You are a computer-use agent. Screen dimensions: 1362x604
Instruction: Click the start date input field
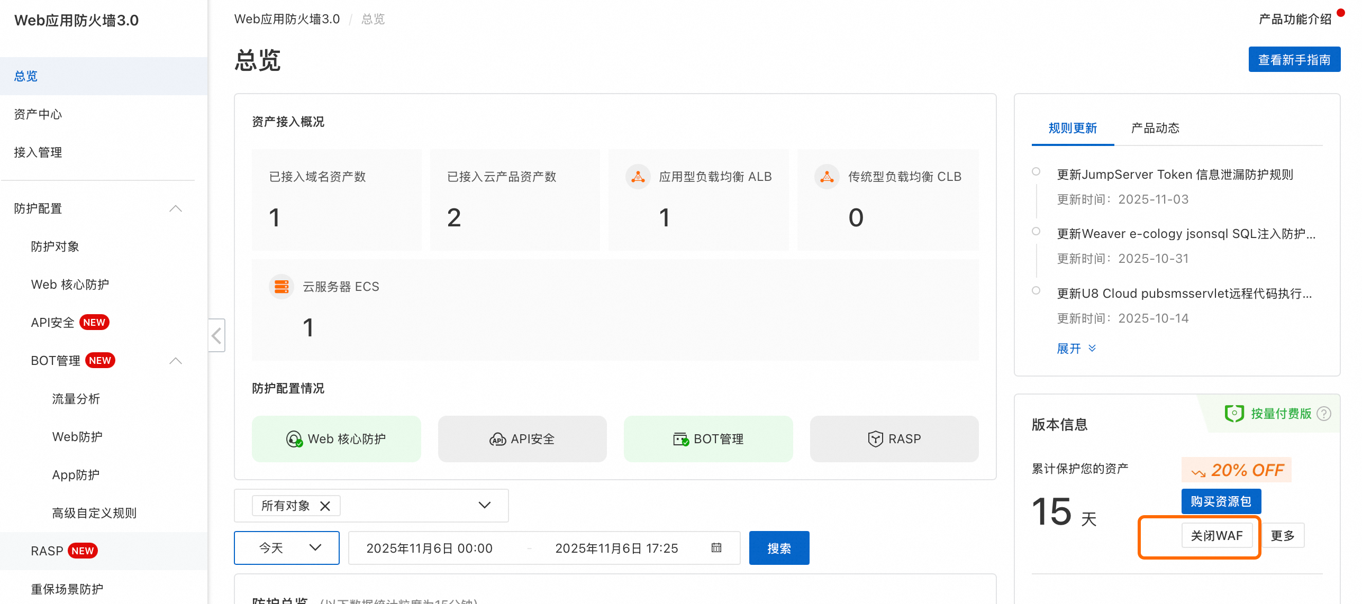pyautogui.click(x=429, y=548)
